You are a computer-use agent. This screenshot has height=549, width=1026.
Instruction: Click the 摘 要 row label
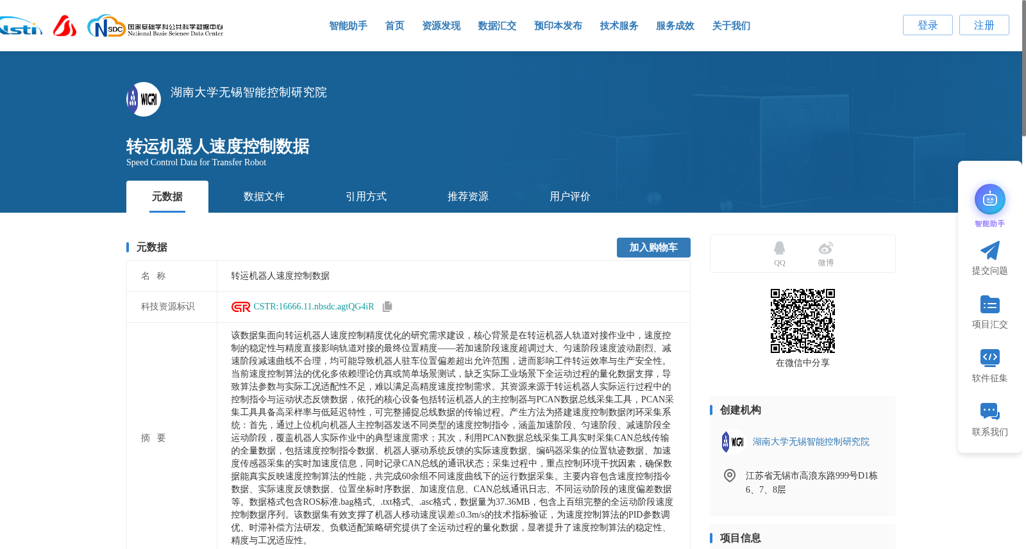[x=153, y=438]
